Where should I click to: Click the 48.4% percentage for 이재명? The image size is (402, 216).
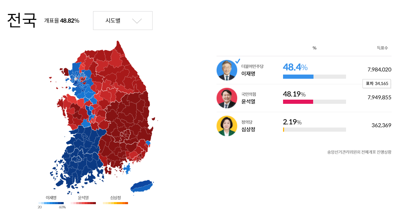pos(295,67)
